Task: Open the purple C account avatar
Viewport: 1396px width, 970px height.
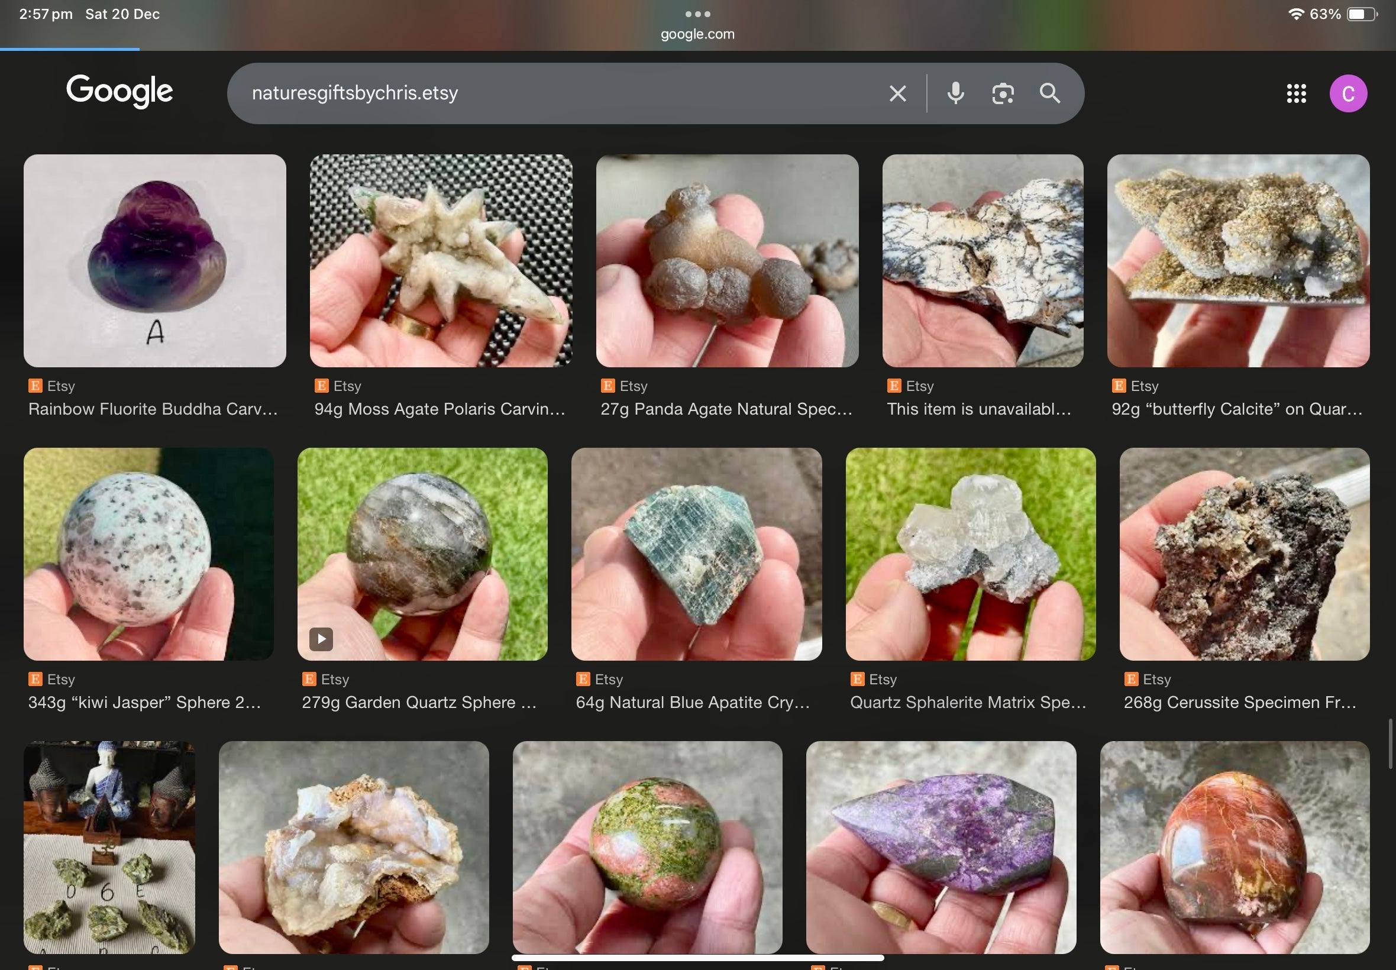Action: [x=1348, y=93]
